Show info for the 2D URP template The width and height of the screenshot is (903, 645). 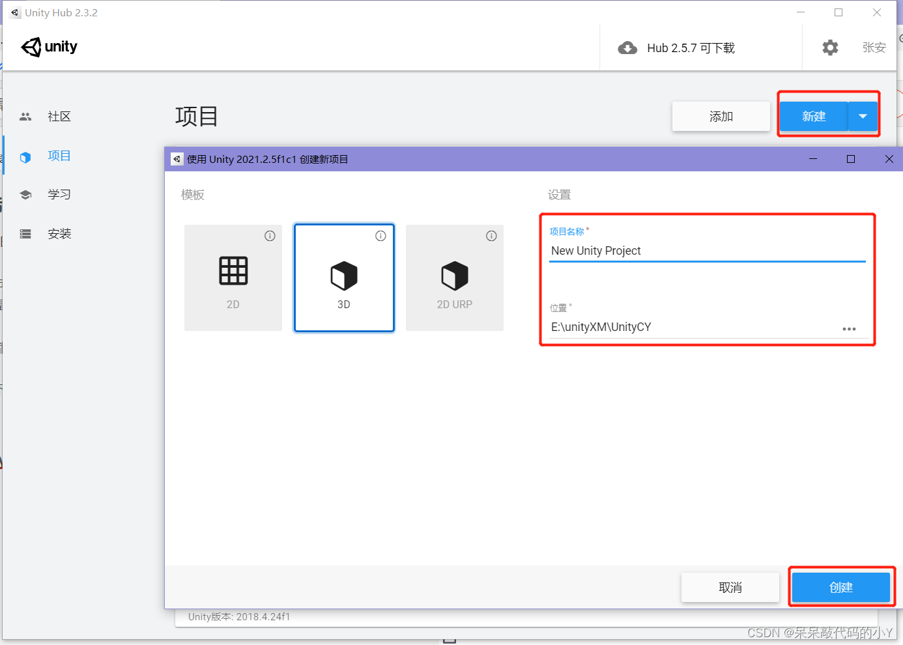tap(491, 236)
